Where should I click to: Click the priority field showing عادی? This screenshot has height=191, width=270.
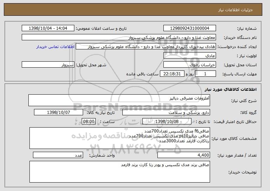(x=190, y=56)
